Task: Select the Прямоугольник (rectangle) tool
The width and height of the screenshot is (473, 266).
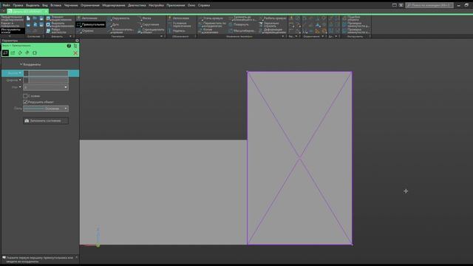Action: pyautogui.click(x=90, y=24)
